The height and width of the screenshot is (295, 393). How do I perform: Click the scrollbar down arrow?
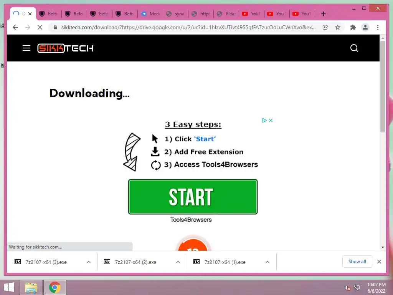383,247
